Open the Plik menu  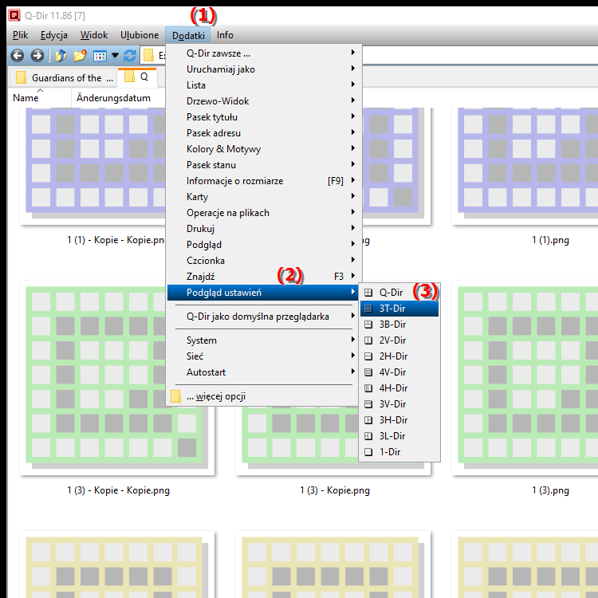[20, 35]
